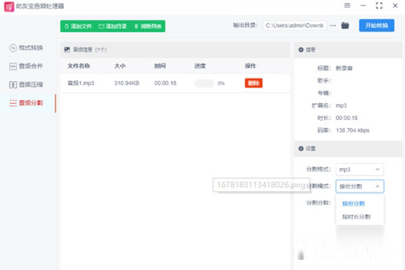The image size is (405, 270).
Task: Click the 音频信息 panel header icon
Action: (x=67, y=49)
